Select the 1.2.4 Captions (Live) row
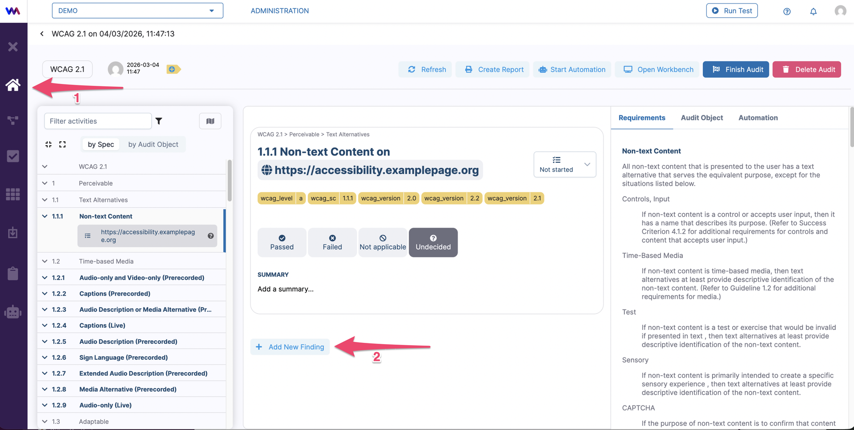The height and width of the screenshot is (430, 854). [x=132, y=326]
